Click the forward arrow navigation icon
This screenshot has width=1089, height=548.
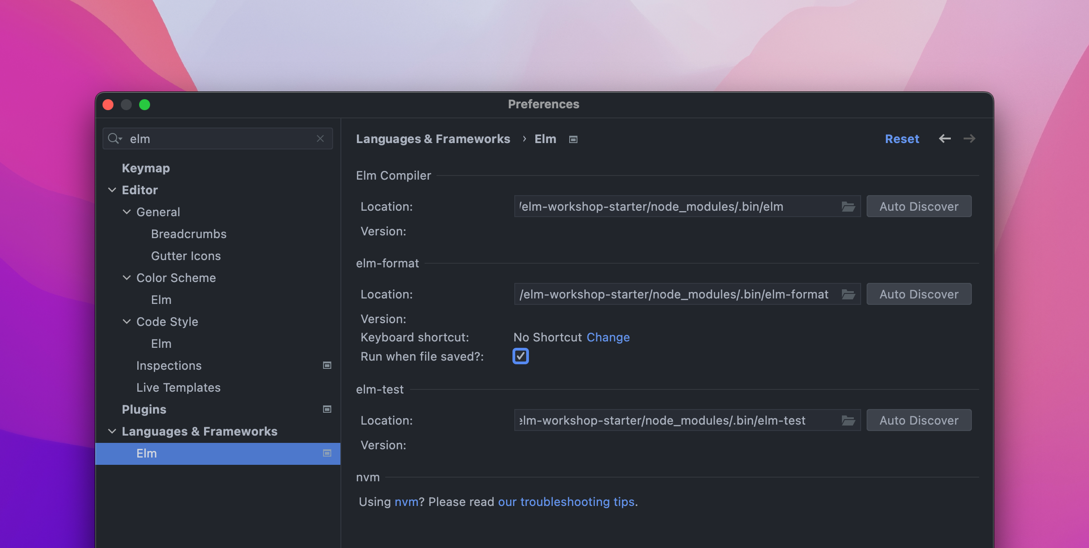coord(969,138)
